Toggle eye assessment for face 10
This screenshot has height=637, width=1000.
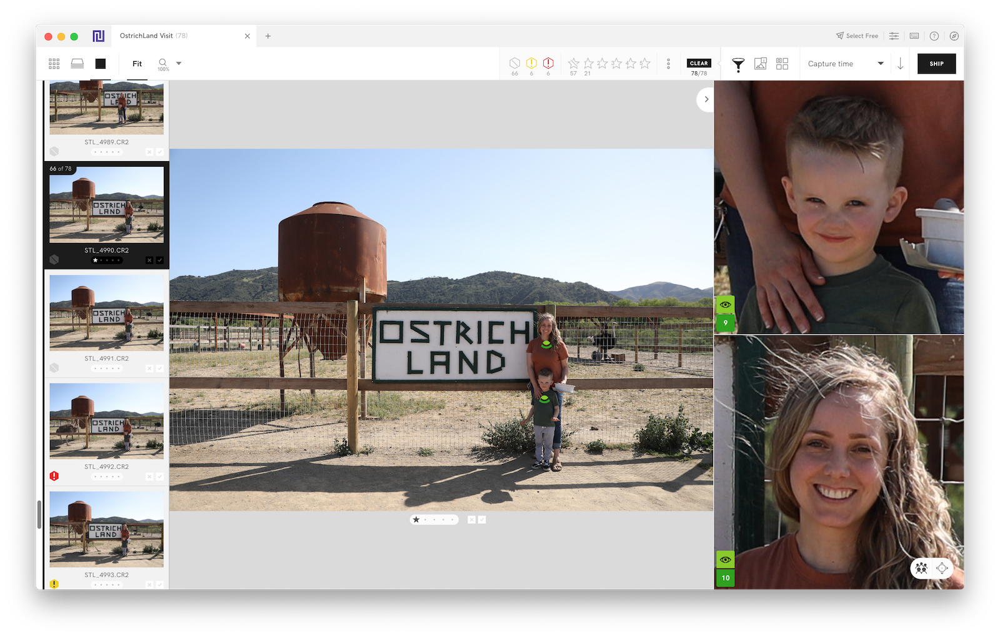tap(725, 560)
